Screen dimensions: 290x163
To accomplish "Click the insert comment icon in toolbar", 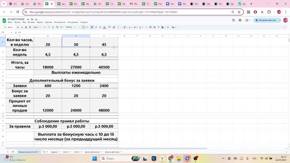I will point(150,27).
